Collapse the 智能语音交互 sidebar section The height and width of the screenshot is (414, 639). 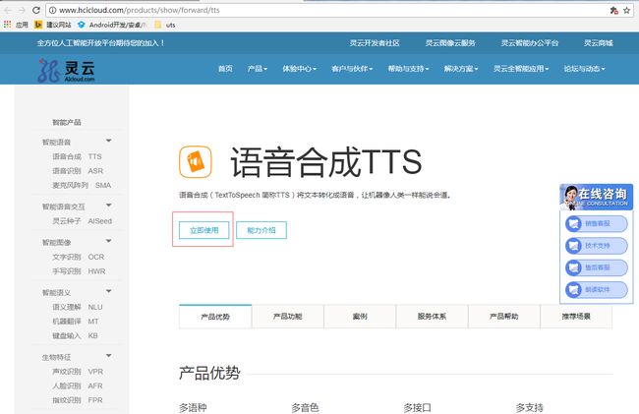[x=109, y=205]
